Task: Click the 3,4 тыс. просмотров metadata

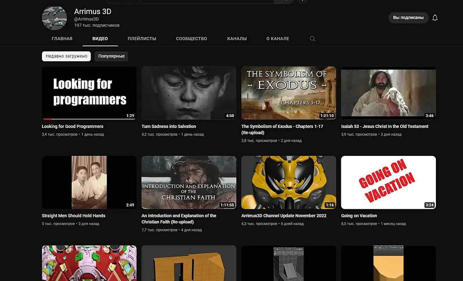Action: pyautogui.click(x=60, y=135)
